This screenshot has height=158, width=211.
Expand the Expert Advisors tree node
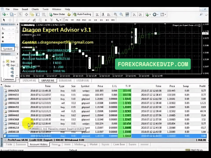pos(4,65)
